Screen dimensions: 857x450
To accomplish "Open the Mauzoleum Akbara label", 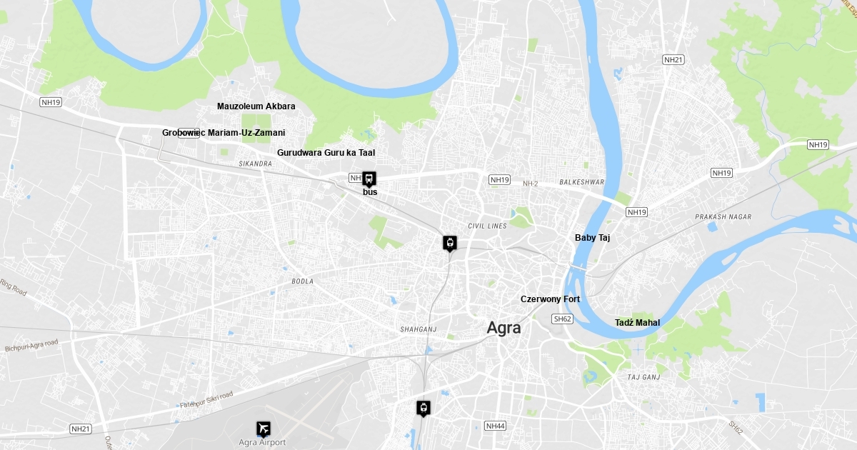I will (x=256, y=106).
